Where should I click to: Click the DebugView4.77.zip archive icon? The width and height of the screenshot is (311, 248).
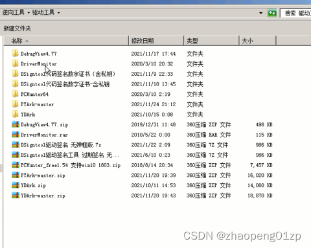pos(16,124)
